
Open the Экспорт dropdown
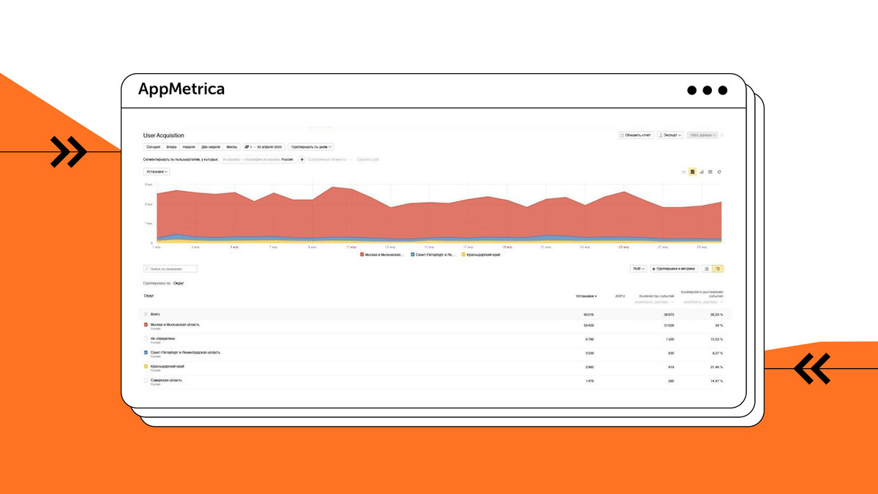point(670,135)
